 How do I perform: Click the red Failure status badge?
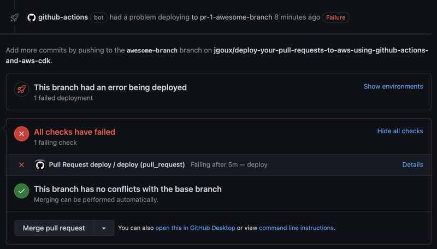click(335, 17)
